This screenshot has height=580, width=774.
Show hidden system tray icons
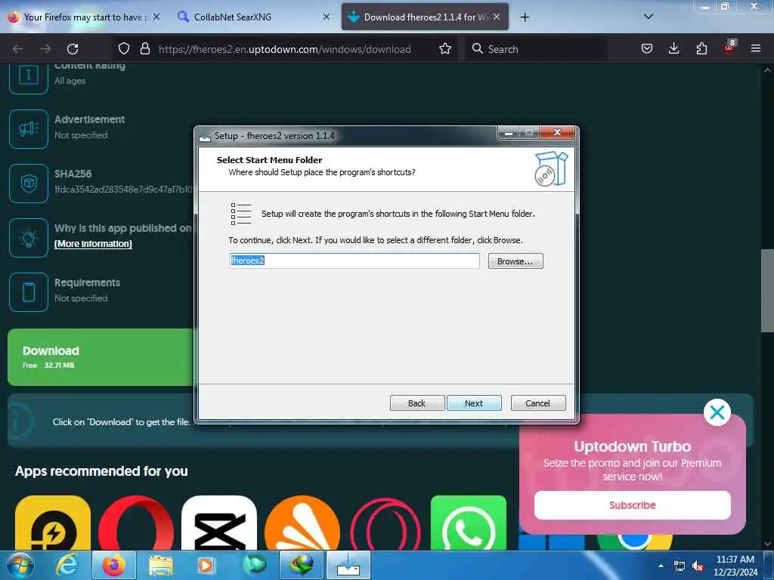(x=661, y=566)
